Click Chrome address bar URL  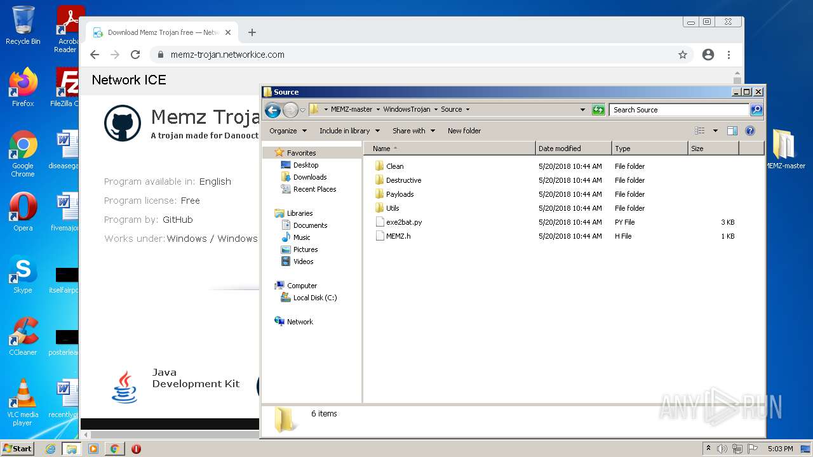coord(227,55)
